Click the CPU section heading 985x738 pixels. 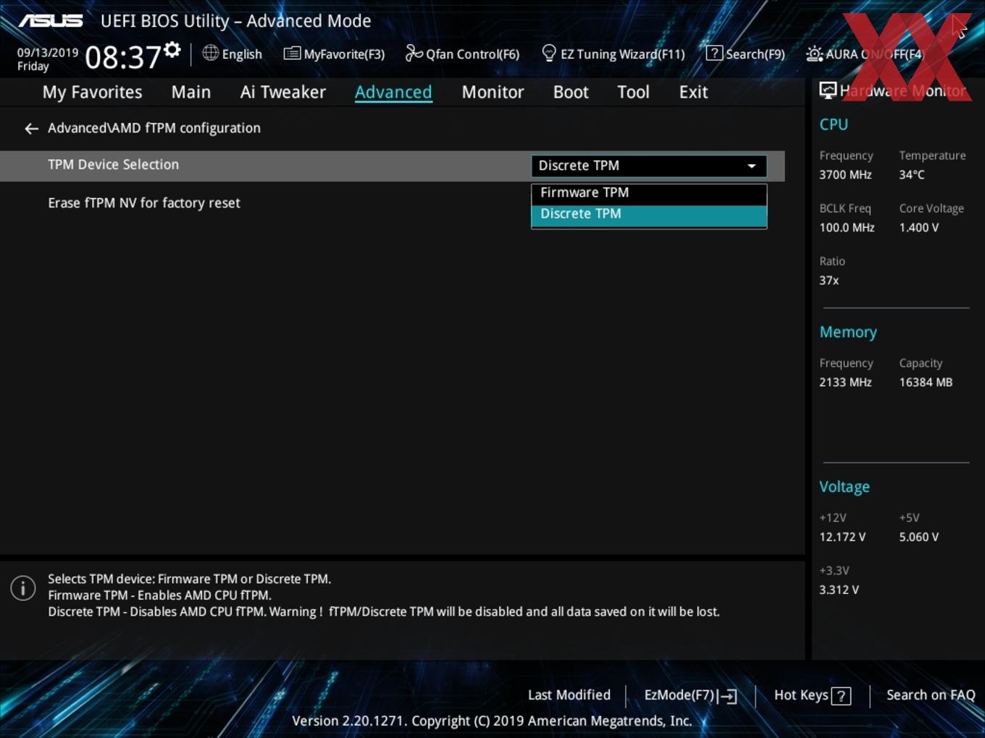tap(834, 124)
